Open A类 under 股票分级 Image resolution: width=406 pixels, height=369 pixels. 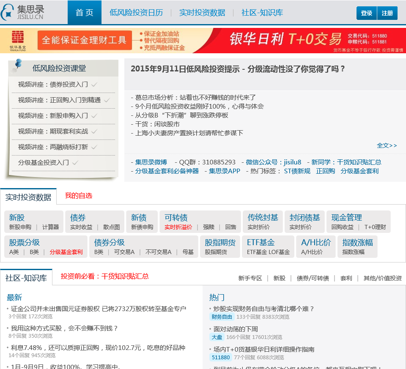click(x=14, y=252)
